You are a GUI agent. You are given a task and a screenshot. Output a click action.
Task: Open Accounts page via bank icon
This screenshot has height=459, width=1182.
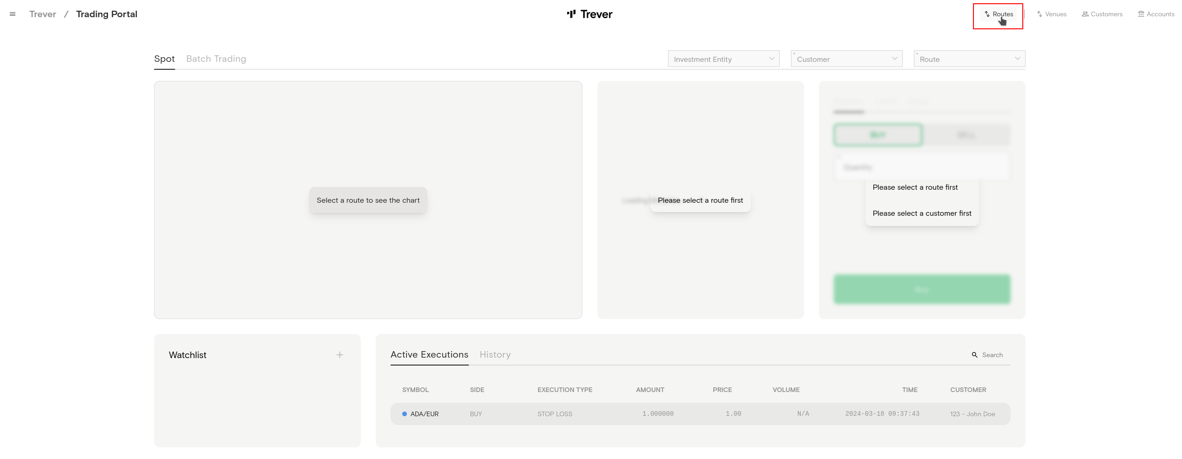(1141, 14)
